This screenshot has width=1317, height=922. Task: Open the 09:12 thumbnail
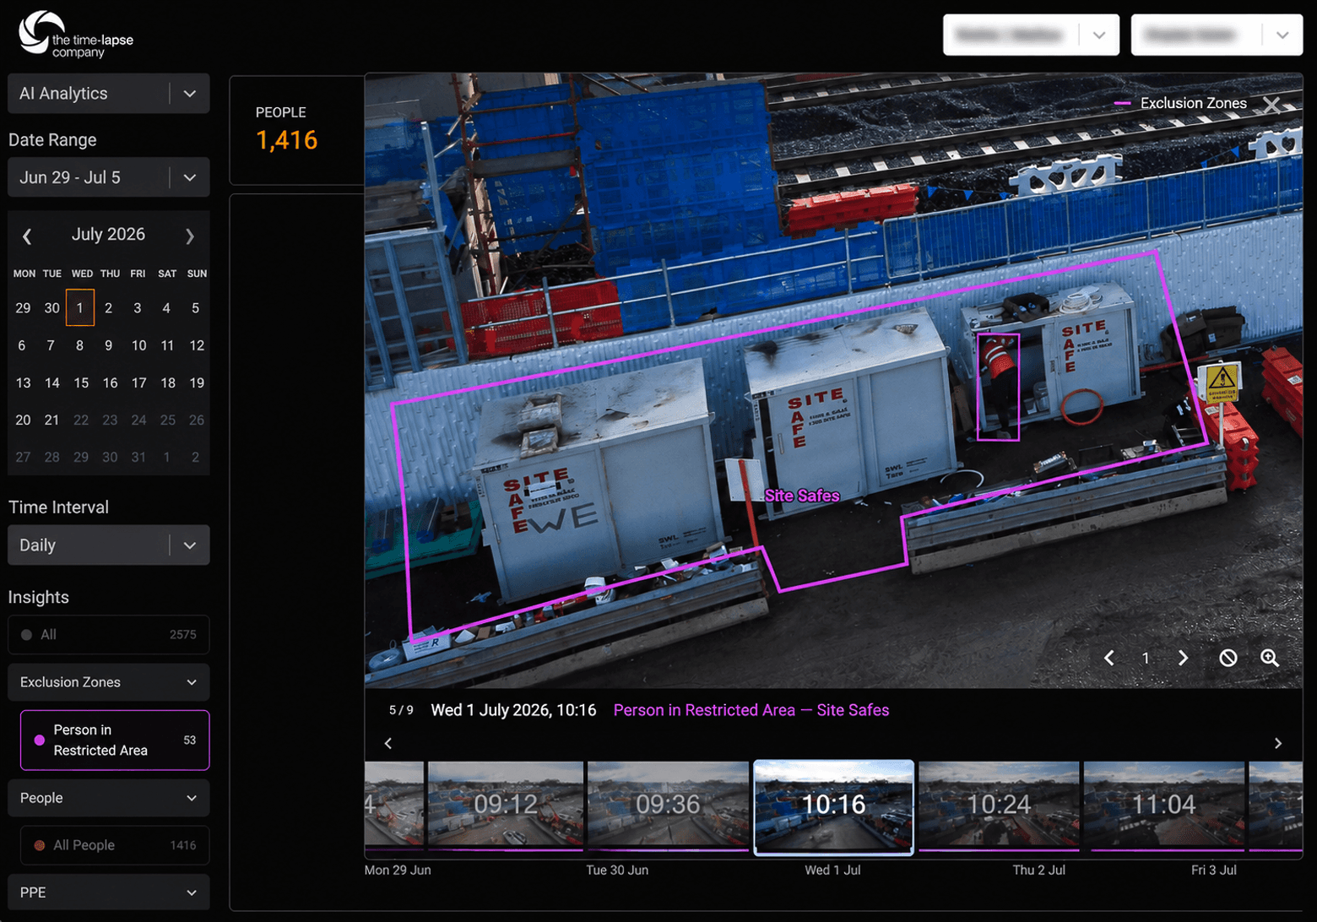click(x=506, y=805)
